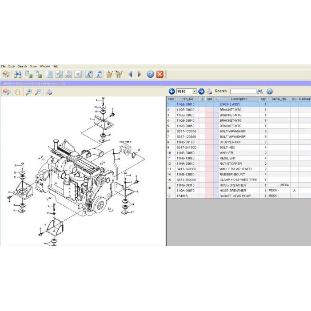Select part number 11Q9-00030
Screen dimensions: 311x311
pyautogui.click(x=185, y=110)
